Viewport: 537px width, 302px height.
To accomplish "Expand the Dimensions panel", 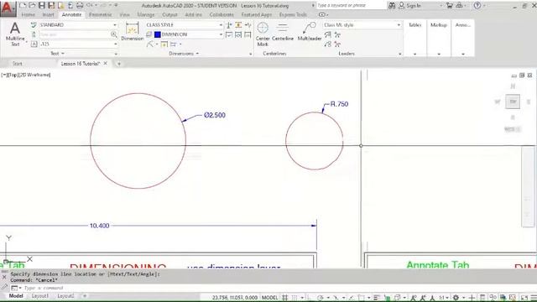I will (184, 54).
